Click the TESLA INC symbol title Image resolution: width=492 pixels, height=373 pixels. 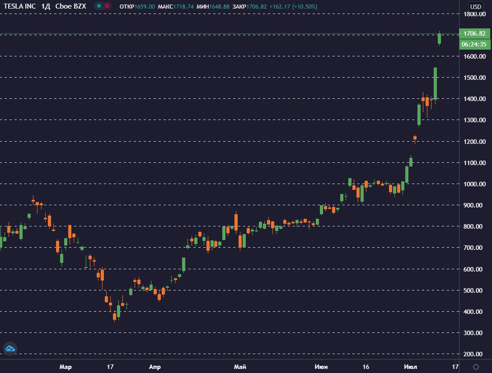(20, 6)
